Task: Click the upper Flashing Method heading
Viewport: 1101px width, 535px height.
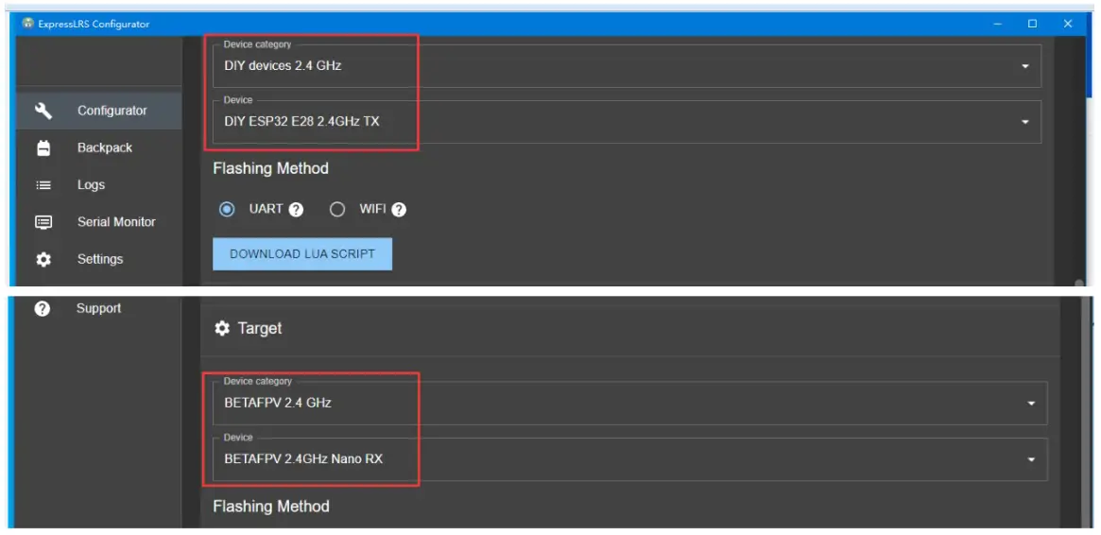Action: 270,168
